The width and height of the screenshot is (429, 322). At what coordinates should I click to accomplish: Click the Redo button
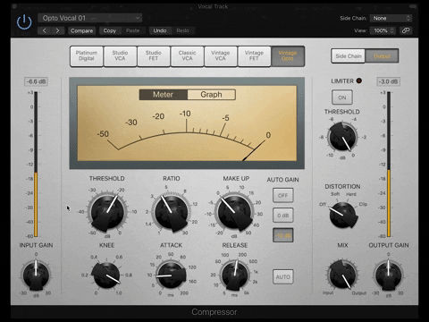click(182, 30)
